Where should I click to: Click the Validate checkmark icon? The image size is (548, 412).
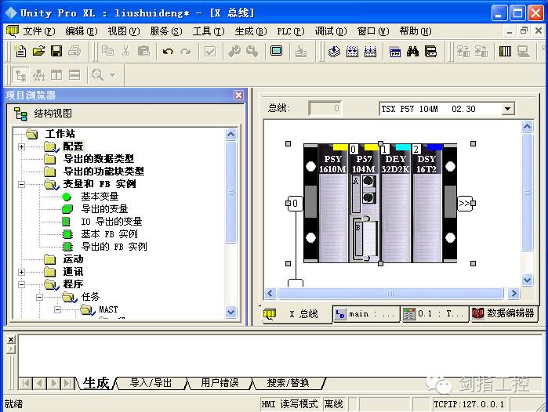pyautogui.click(x=209, y=52)
